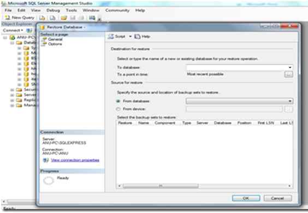
Task: Select the General page icon
Action: point(44,39)
